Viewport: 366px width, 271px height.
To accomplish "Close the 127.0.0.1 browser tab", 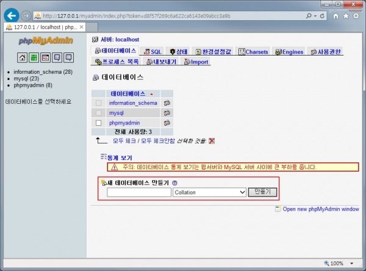I will pos(81,27).
